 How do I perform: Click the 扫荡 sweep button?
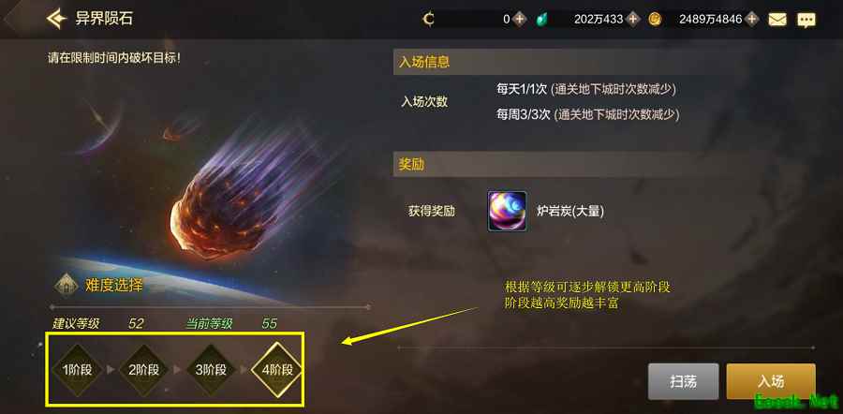tap(684, 381)
